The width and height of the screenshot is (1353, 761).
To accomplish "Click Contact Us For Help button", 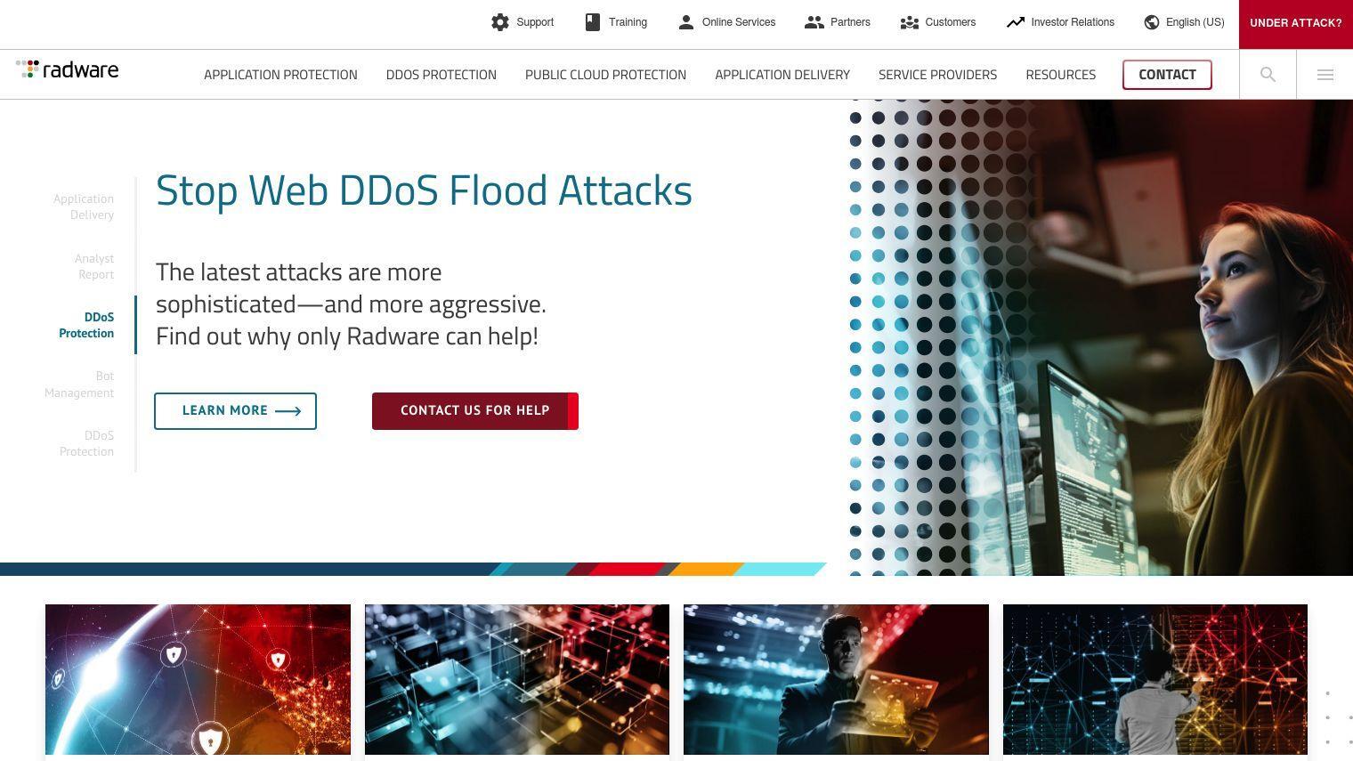I will (475, 411).
